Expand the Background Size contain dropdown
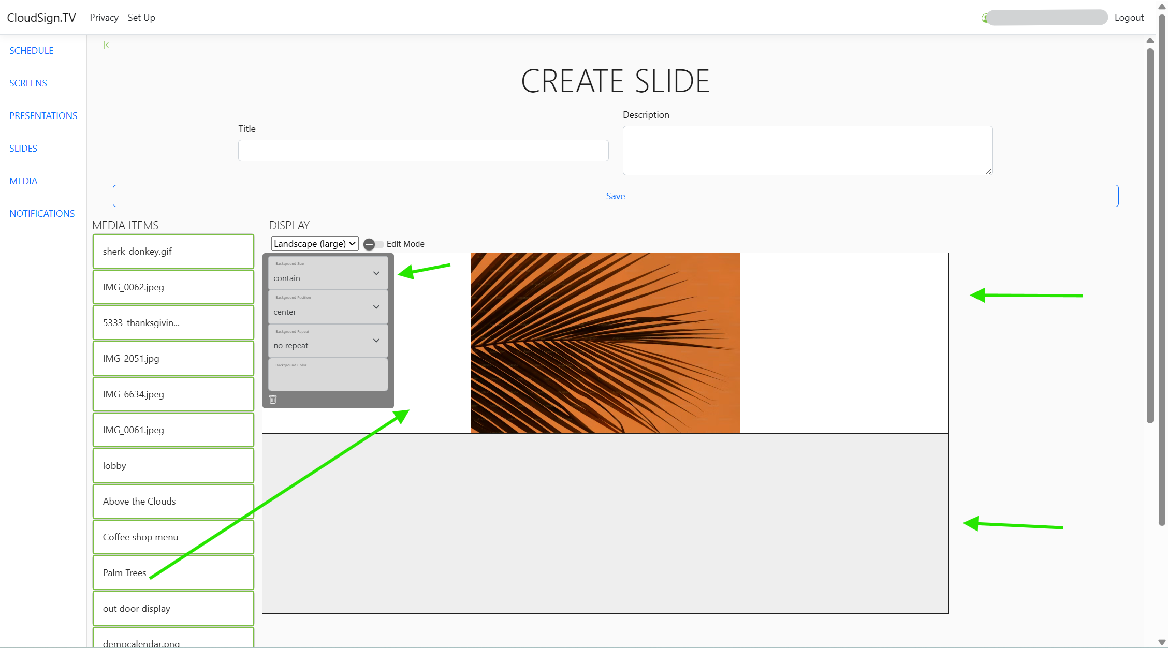The image size is (1168, 648). click(x=328, y=273)
